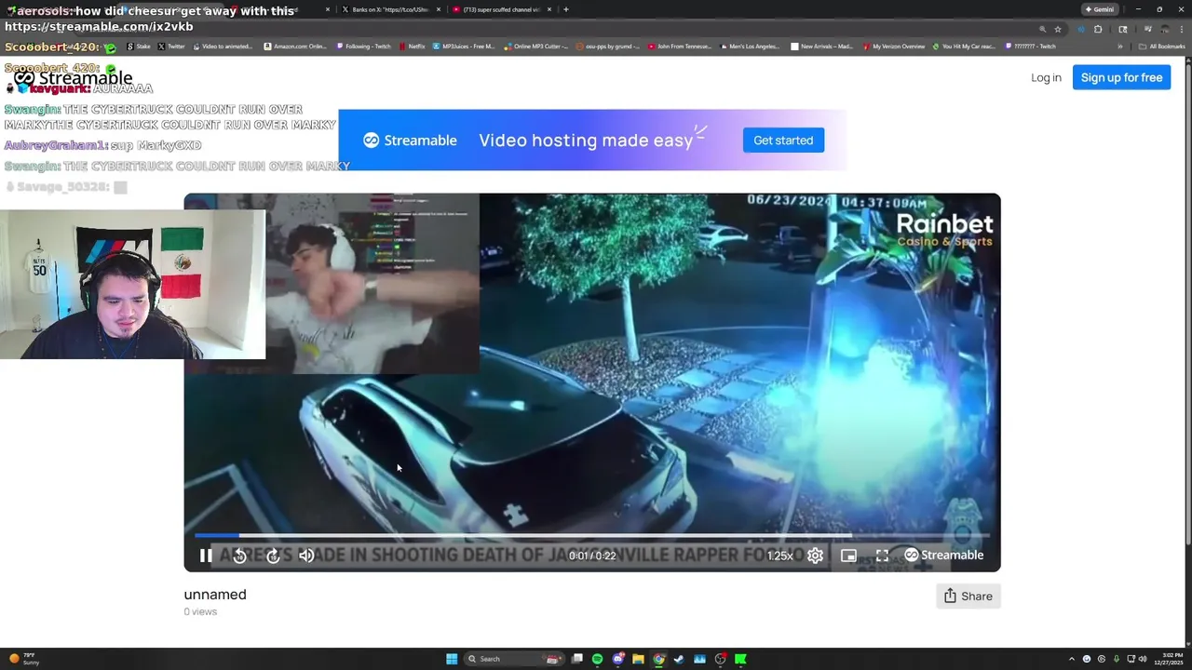The height and width of the screenshot is (670, 1192).
Task: Click the video title "unnamed"
Action: coord(215,595)
